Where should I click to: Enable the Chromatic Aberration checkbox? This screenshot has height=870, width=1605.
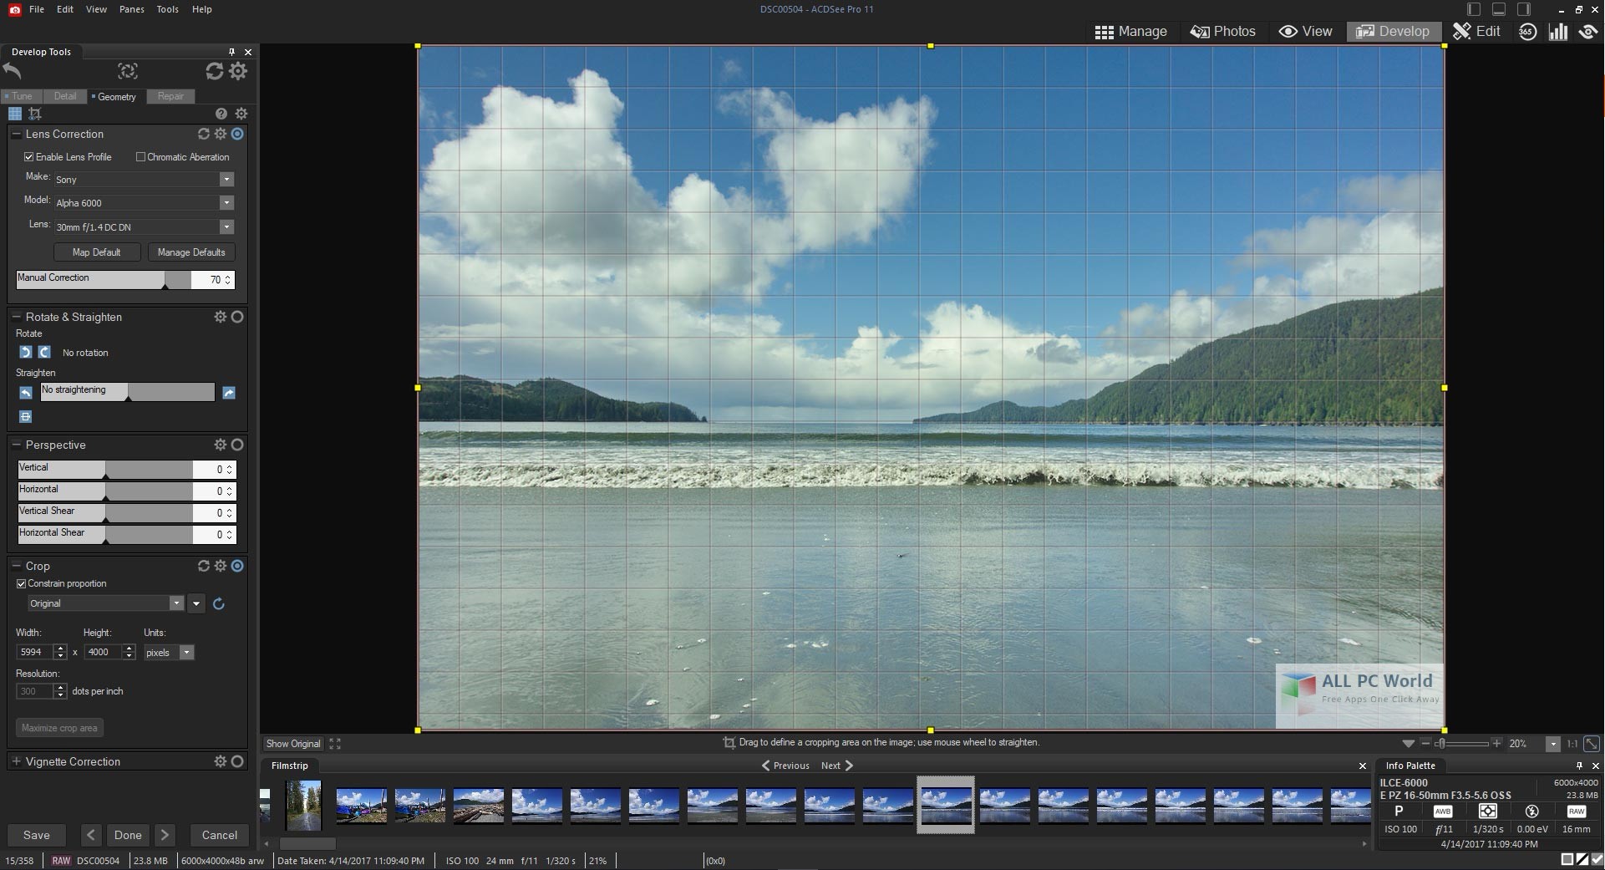tap(141, 156)
